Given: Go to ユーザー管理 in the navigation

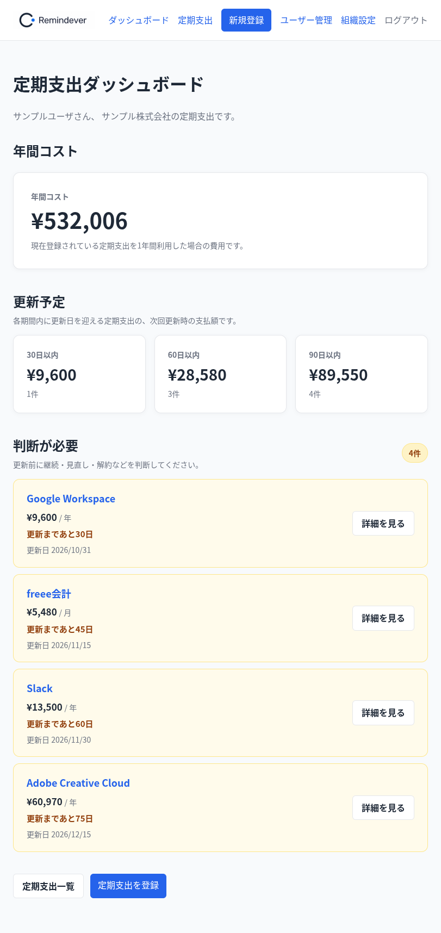Looking at the screenshot, I should click(x=306, y=20).
